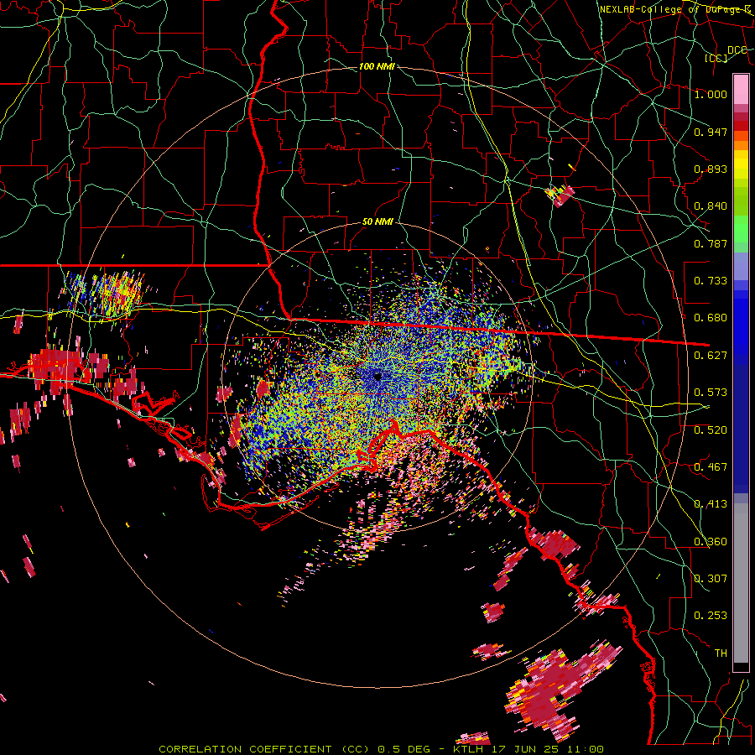Click the black radar site dot at sweep center
This screenshot has width=755, height=755.
377,376
